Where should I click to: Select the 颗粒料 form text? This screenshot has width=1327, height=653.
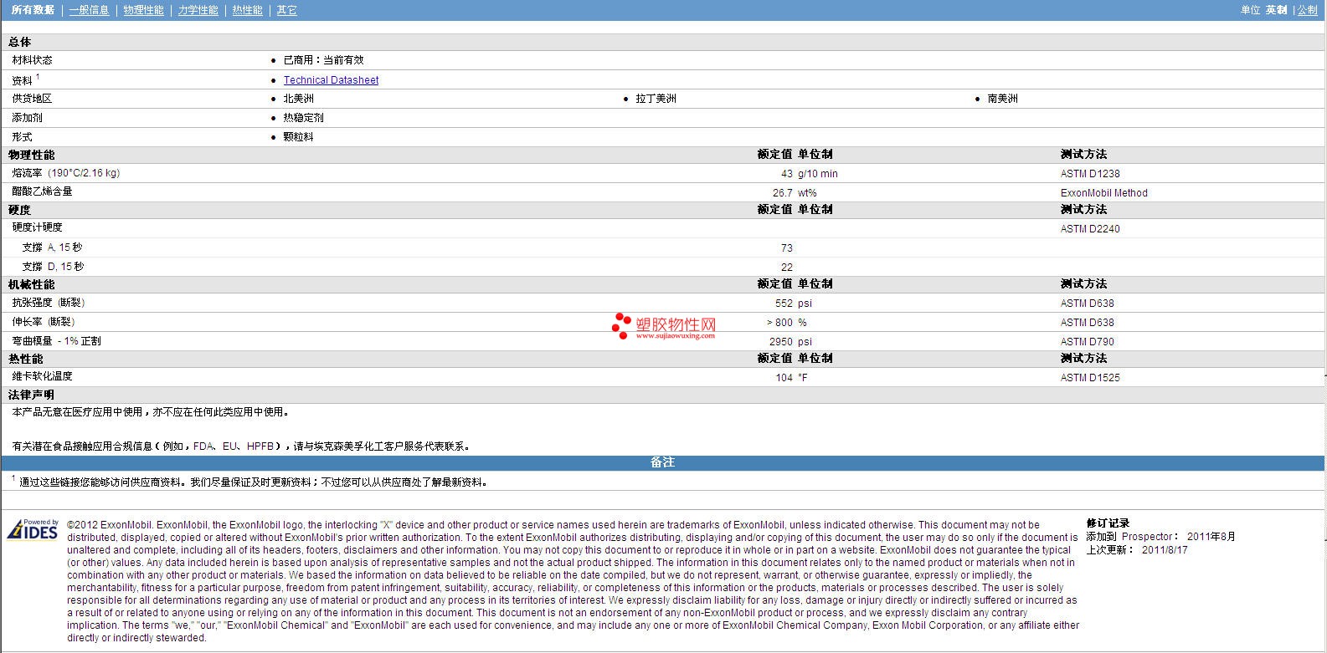click(x=298, y=137)
